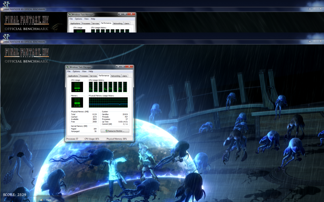Click the Memory gauge showing 2.21 GB

(77, 102)
